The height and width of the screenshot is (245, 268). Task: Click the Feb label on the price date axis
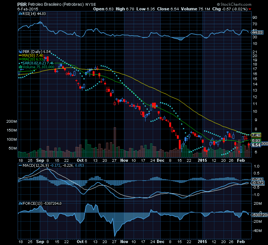click(x=241, y=160)
